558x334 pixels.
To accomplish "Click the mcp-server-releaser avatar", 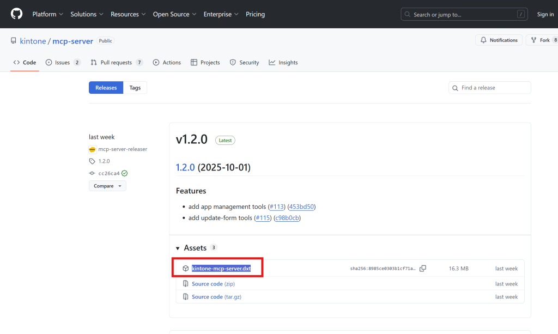I will pos(93,149).
